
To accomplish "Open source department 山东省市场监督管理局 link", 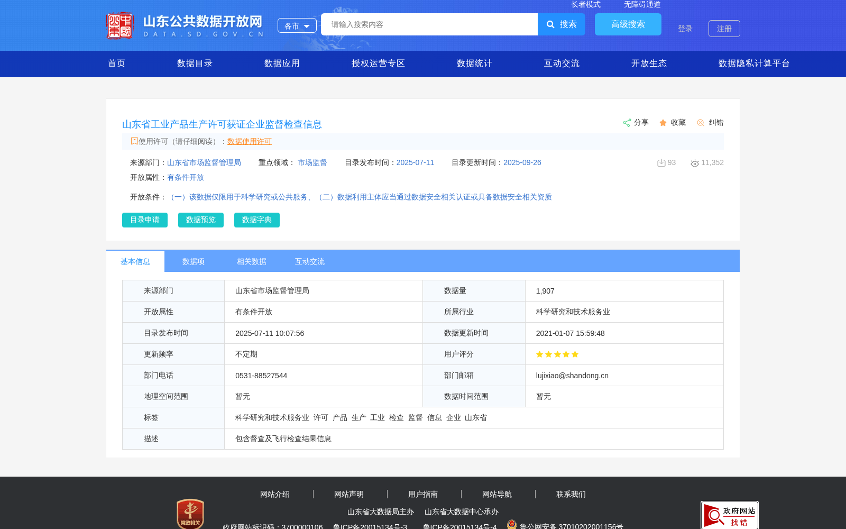I will (204, 162).
